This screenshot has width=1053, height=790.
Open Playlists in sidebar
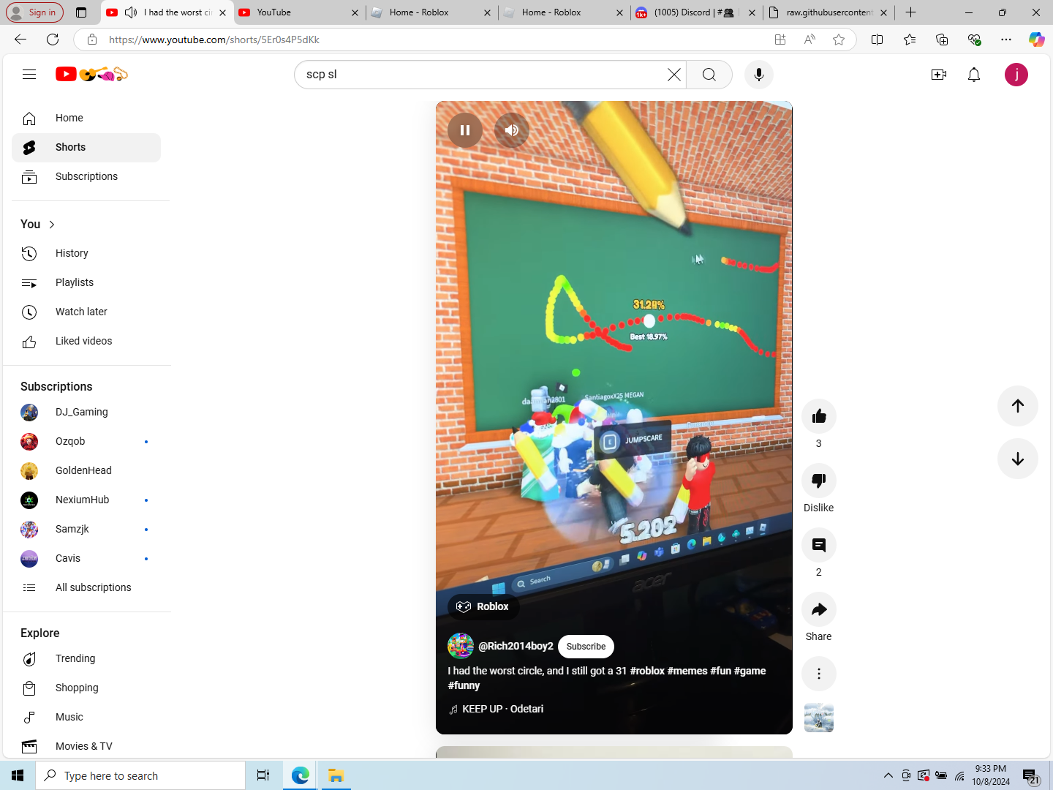(86, 282)
